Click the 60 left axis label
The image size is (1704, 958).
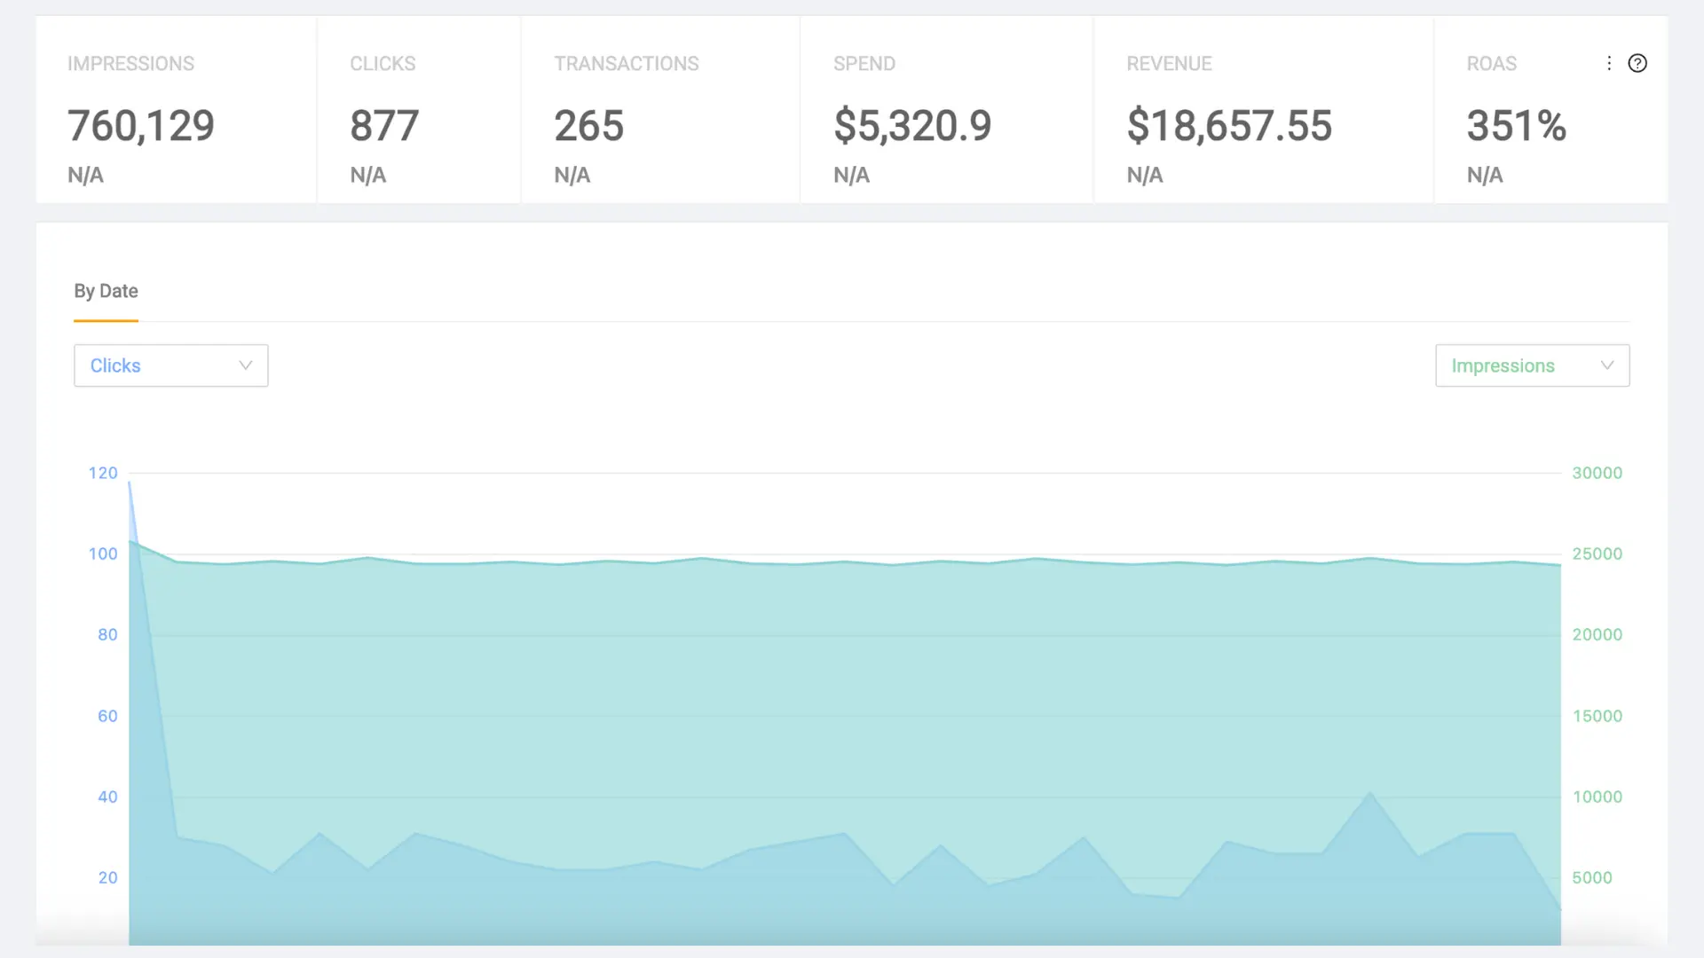(107, 716)
